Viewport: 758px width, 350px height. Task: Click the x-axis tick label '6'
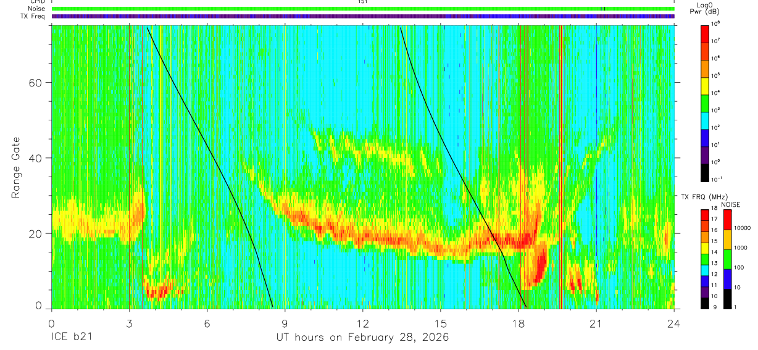pos(207,323)
